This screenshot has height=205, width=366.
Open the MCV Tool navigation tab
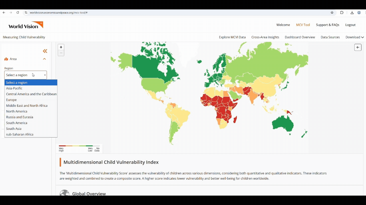pyautogui.click(x=303, y=25)
